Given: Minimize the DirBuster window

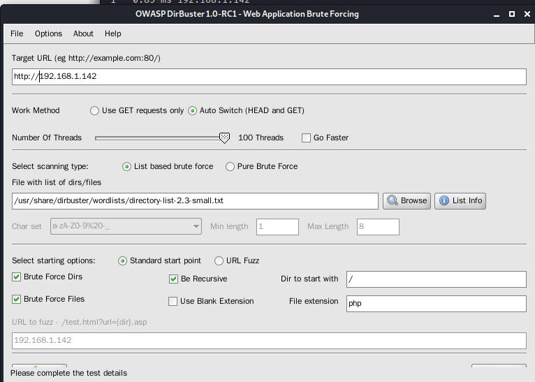Looking at the screenshot, I should 497,15.
